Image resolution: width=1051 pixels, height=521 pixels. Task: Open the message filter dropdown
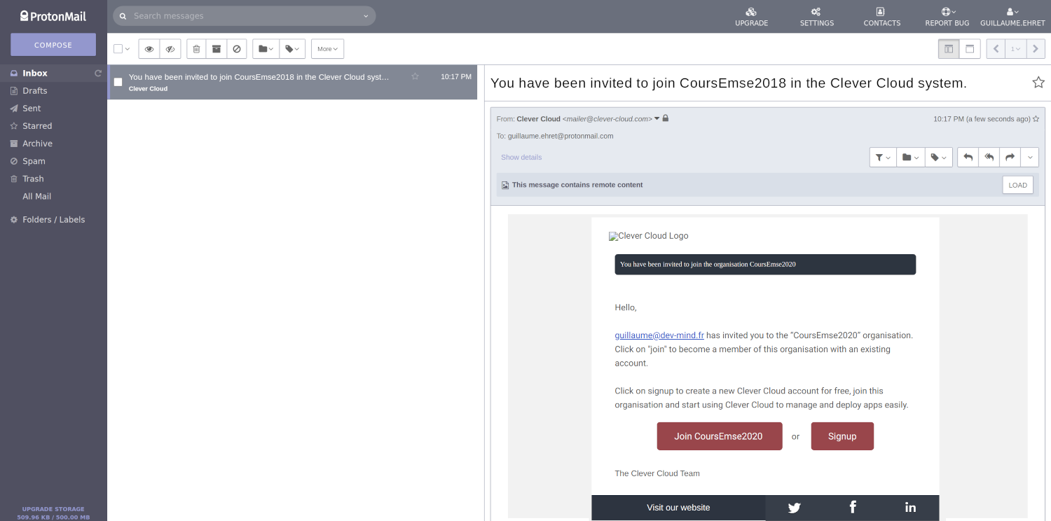tap(883, 158)
